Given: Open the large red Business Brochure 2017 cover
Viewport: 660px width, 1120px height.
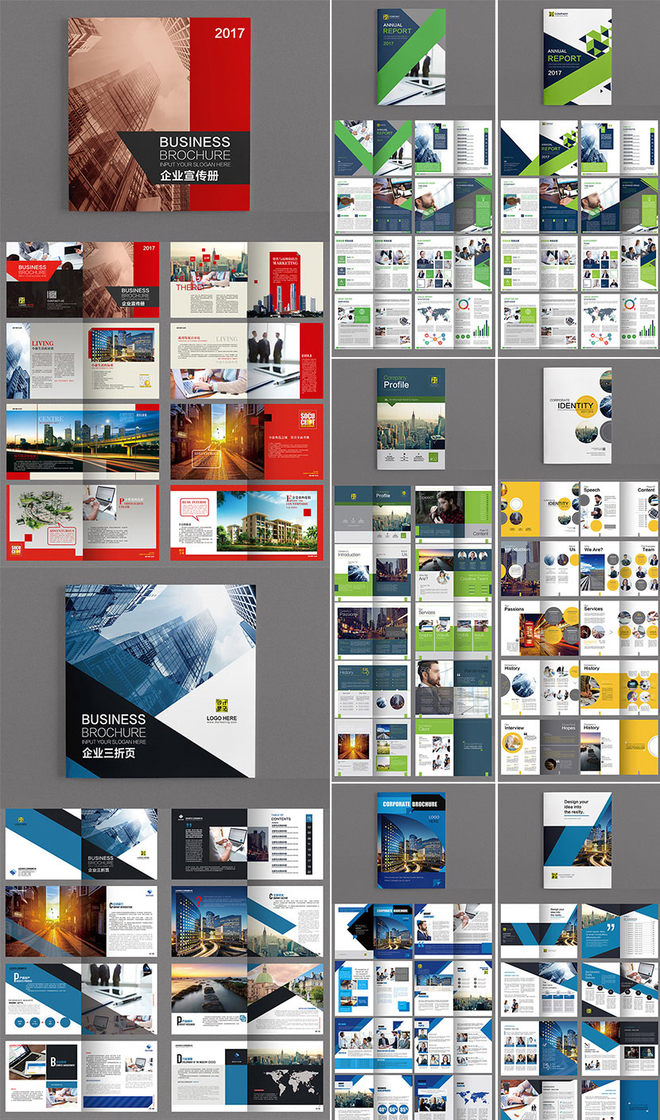Looking at the screenshot, I should (x=159, y=115).
